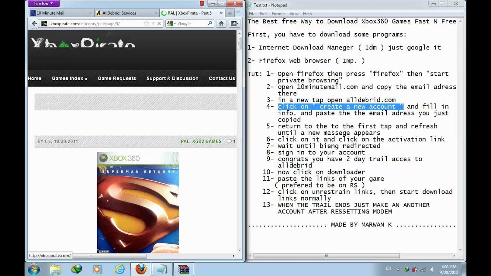Click the Firefox address bar URL field
The image size is (491, 276).
[x=96, y=24]
